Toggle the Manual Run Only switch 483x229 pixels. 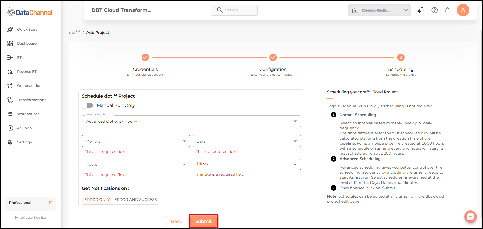click(87, 105)
